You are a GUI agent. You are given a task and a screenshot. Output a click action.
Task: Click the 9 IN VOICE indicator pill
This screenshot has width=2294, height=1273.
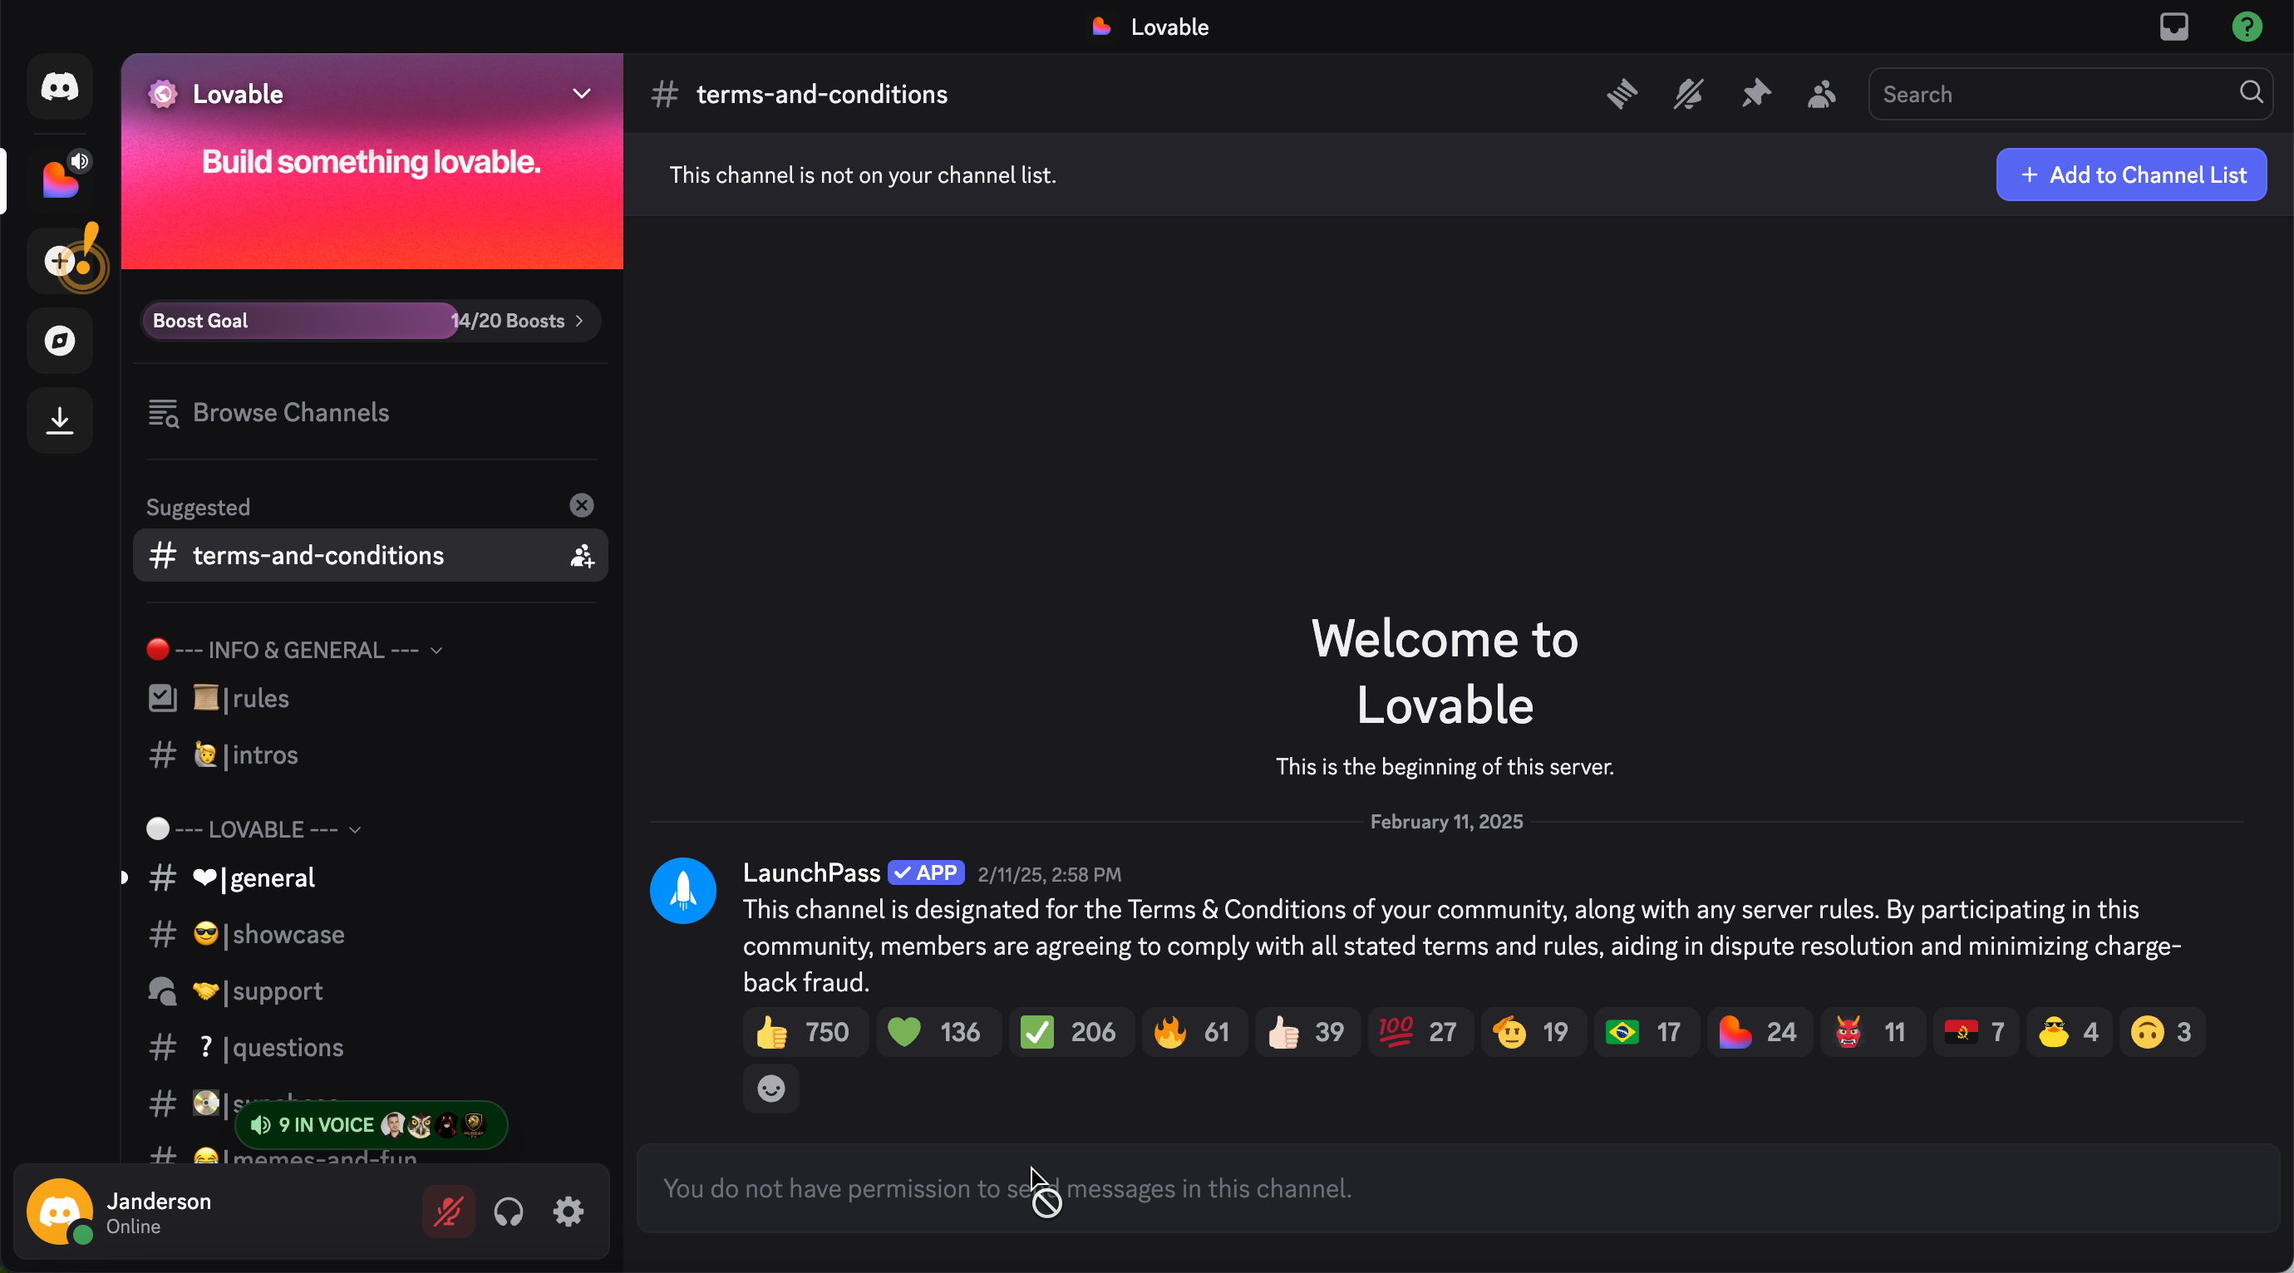coord(372,1124)
